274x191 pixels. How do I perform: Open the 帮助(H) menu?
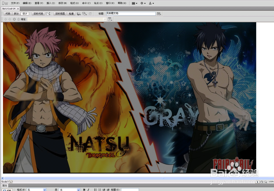[122, 3]
